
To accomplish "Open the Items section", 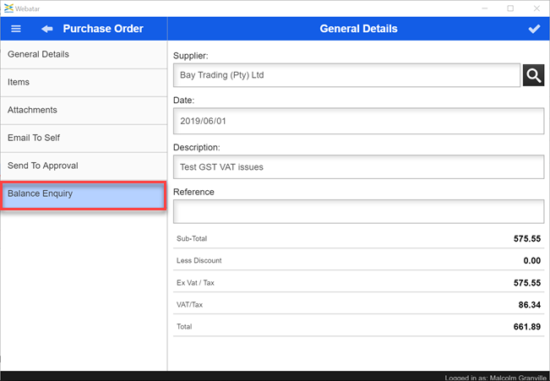I will (x=84, y=83).
